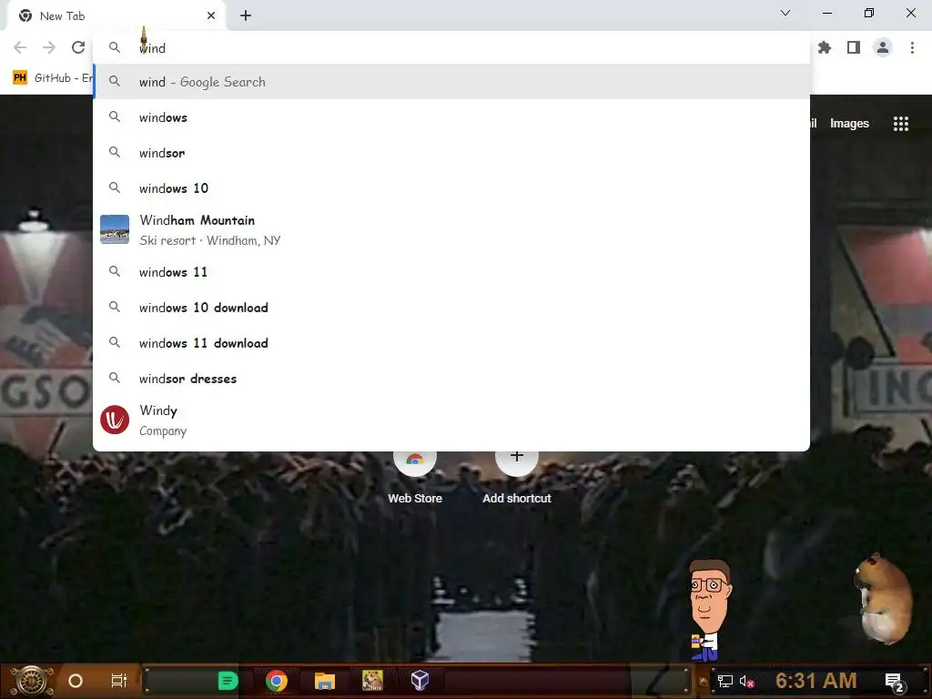The image size is (932, 699).
Task: Click the Windham Mountain thumbnail image
Action: [115, 229]
